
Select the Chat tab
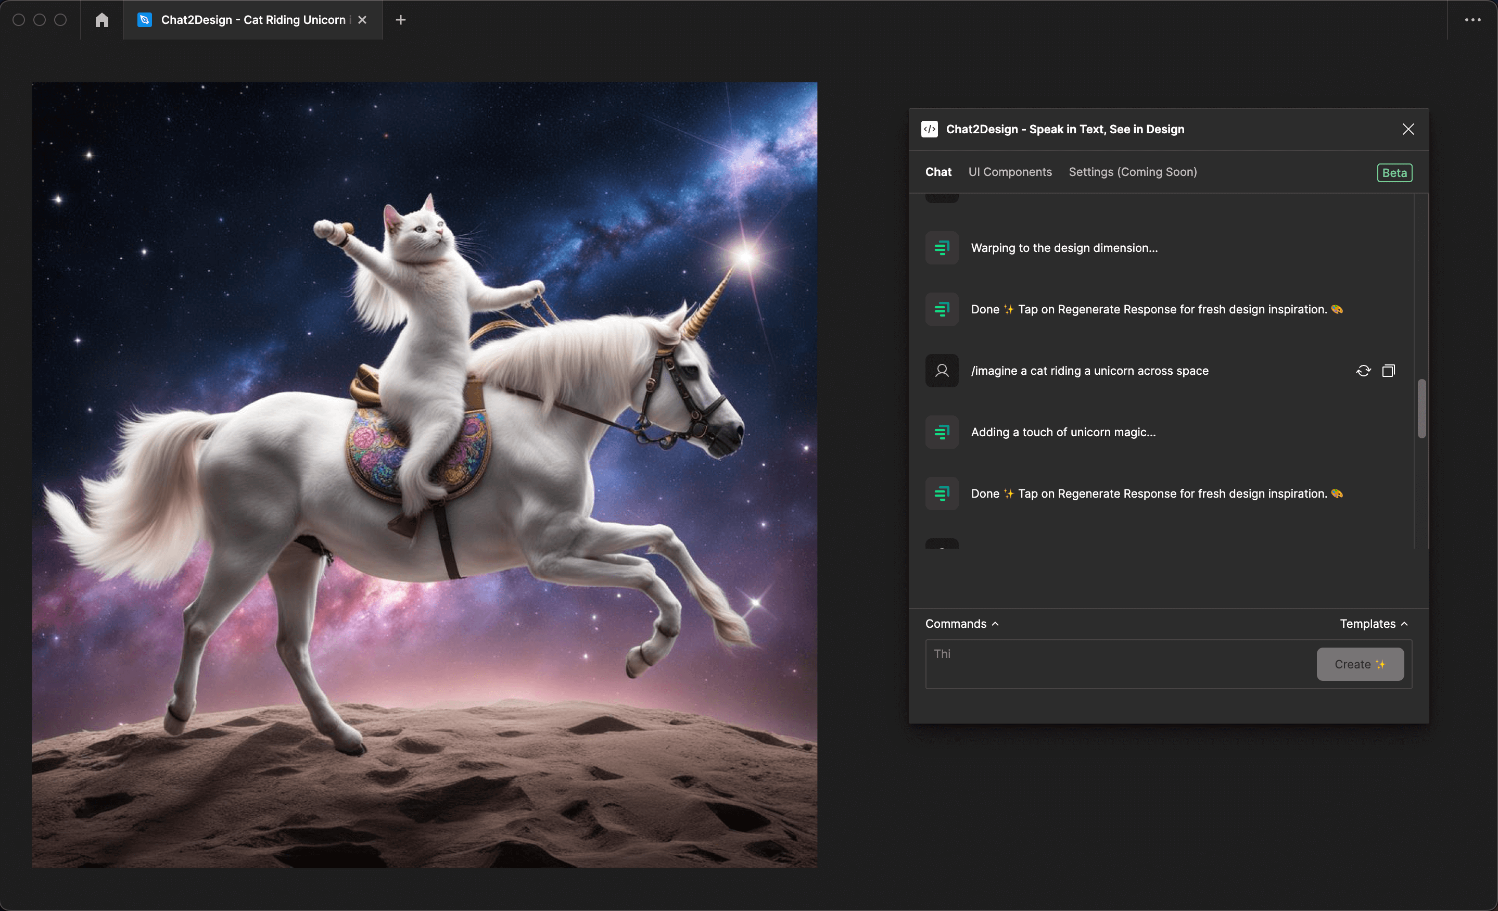tap(938, 171)
